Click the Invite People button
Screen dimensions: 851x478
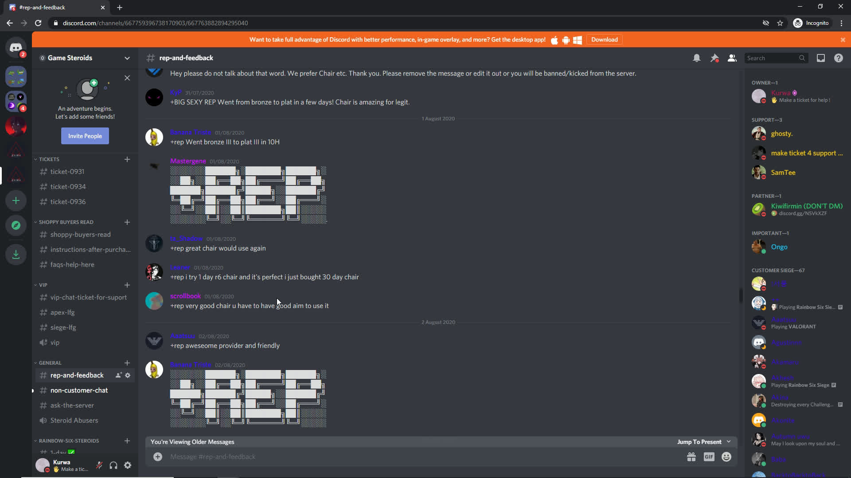(x=85, y=135)
